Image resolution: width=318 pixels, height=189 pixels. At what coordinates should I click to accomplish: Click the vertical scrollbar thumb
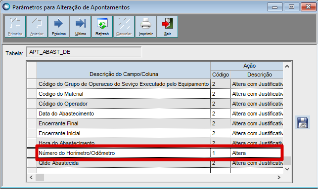[x=287, y=161]
